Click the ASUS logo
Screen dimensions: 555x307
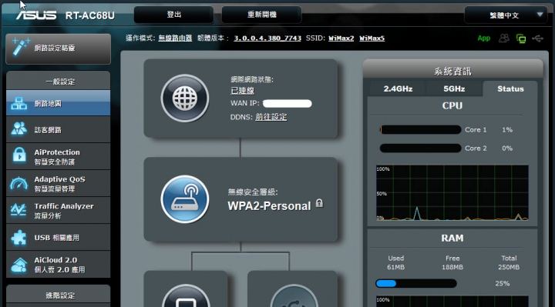[36, 15]
